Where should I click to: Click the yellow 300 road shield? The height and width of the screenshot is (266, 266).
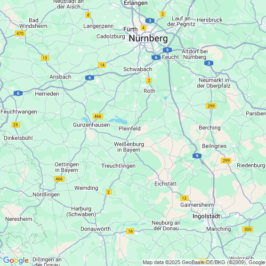point(248,229)
